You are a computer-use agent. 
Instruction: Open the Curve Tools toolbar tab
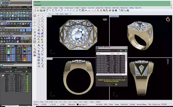91,8
